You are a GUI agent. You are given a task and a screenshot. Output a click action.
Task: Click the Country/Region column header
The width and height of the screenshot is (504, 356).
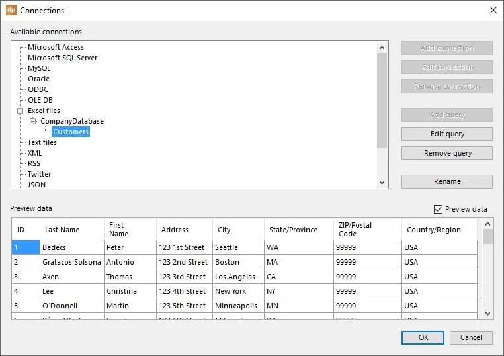tap(440, 230)
